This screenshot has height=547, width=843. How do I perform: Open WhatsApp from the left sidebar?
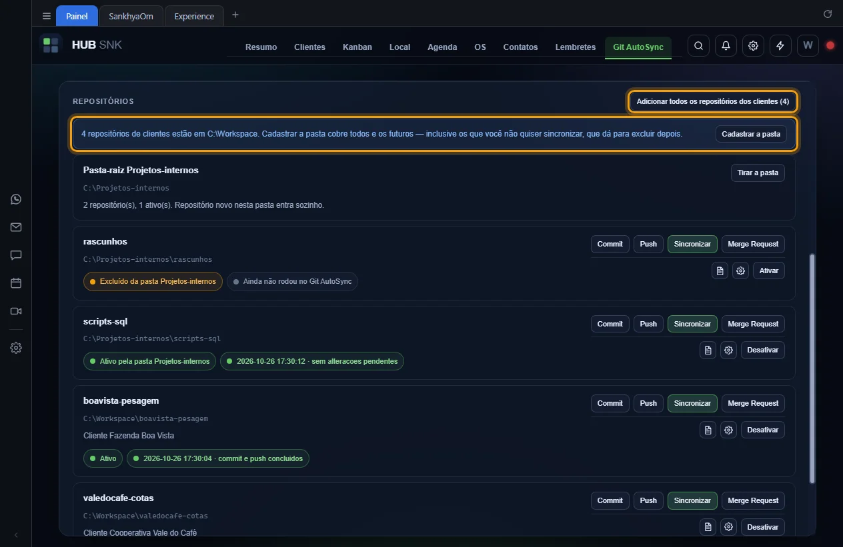[x=16, y=199]
